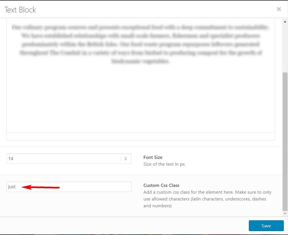Click the vertical scrollbar thumb
This screenshot has width=288, height=235.
click(x=285, y=142)
